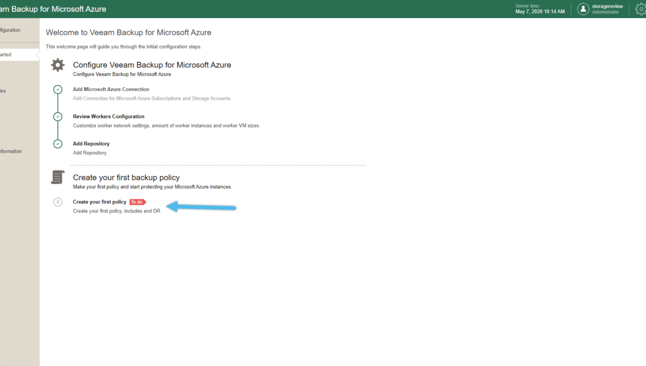
Task: Open the Add Repository step
Action: point(91,144)
